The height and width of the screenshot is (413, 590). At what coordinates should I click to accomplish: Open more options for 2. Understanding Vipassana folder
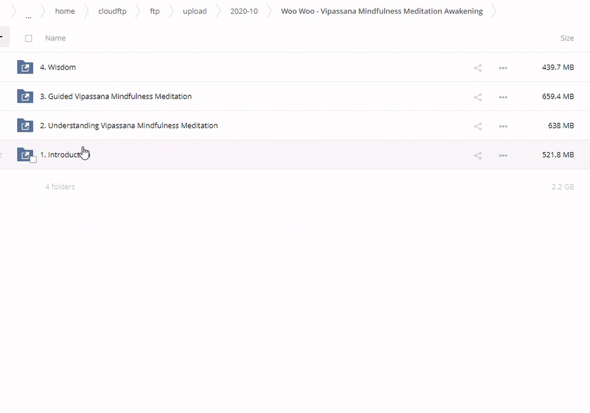coord(503,126)
